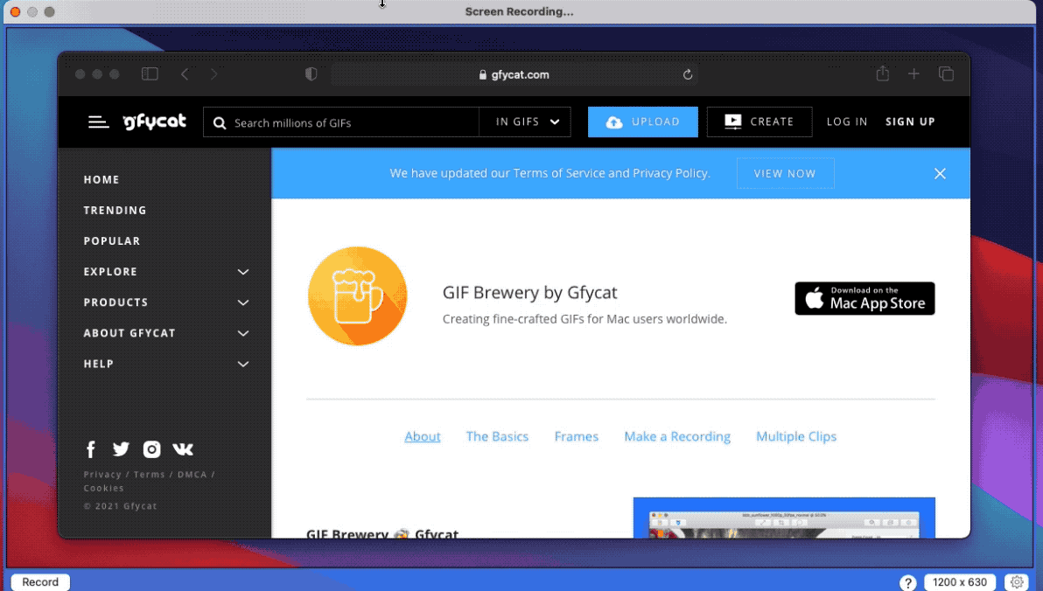Open Gfycat's Facebook page icon
This screenshot has width=1043, height=591.
coord(90,449)
